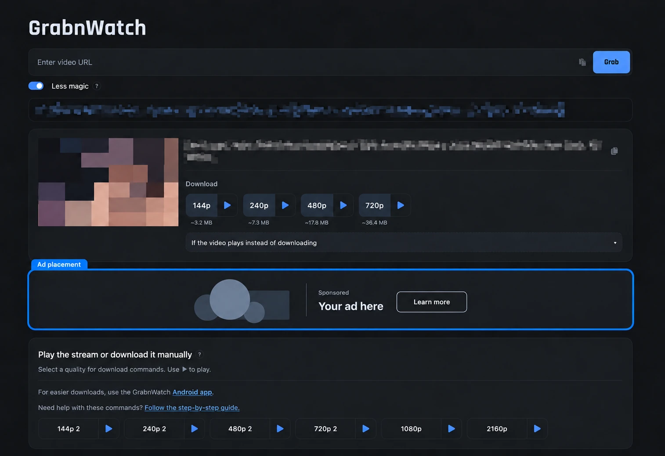Click the Learn more ad button
Screen dimensions: 665x456
point(431,302)
